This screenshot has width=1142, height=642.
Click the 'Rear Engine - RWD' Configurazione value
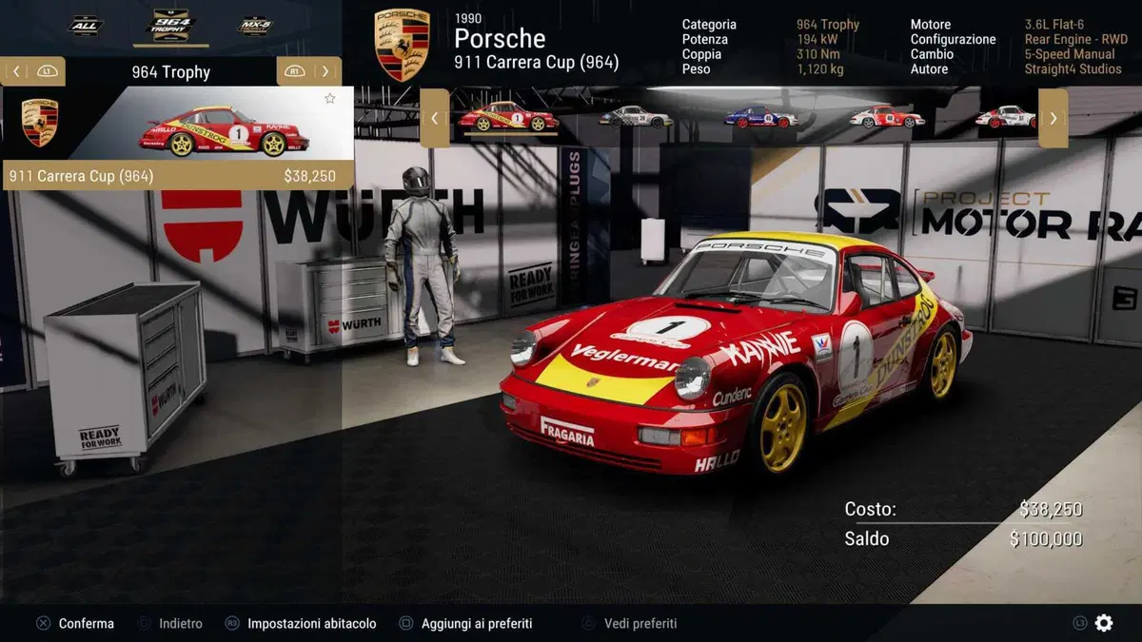[x=1075, y=40]
